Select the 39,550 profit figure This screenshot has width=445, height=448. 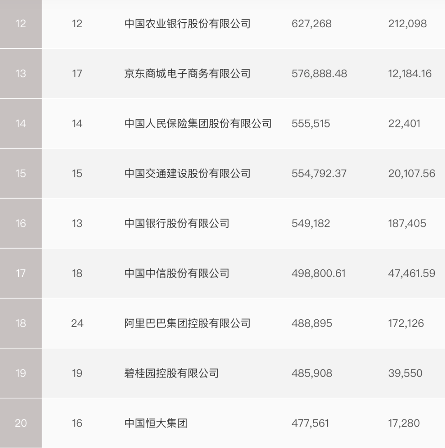(x=405, y=373)
